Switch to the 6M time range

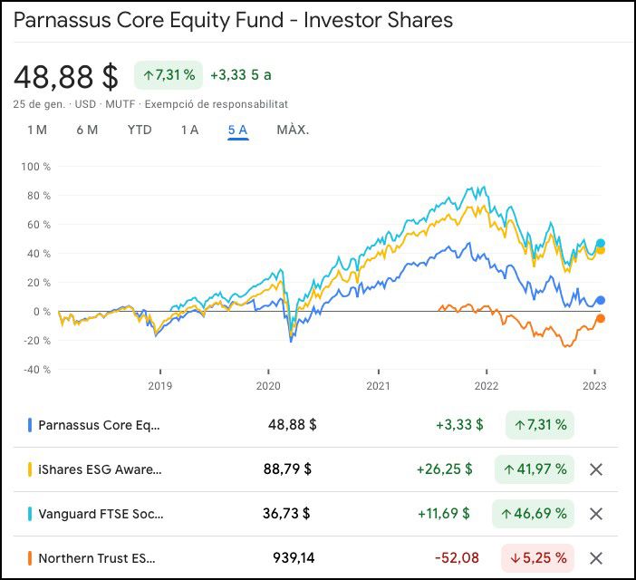pos(87,130)
